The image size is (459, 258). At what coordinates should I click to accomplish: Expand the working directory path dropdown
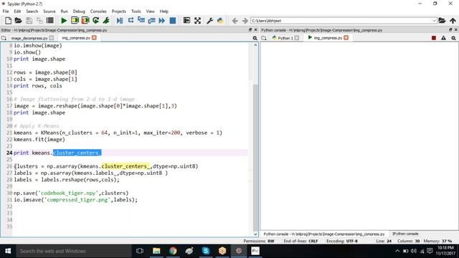[x=434, y=21]
